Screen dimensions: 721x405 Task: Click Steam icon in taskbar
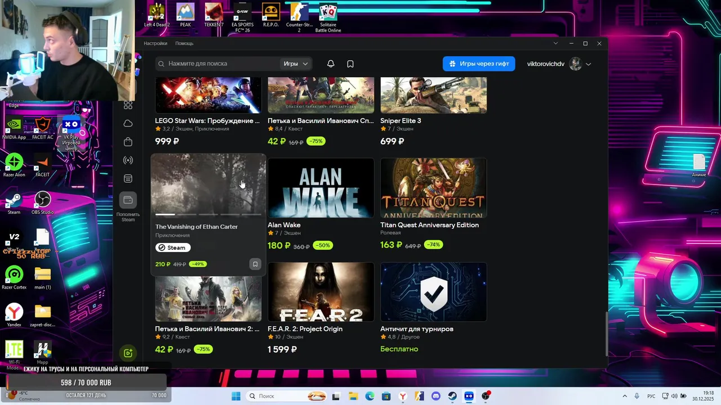pyautogui.click(x=453, y=396)
